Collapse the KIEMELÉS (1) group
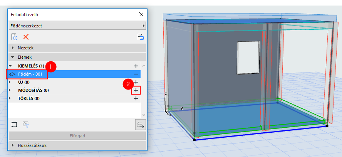 (x=10, y=66)
